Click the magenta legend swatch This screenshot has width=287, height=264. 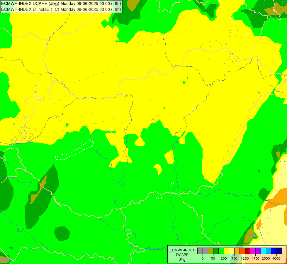pyautogui.click(x=253, y=251)
